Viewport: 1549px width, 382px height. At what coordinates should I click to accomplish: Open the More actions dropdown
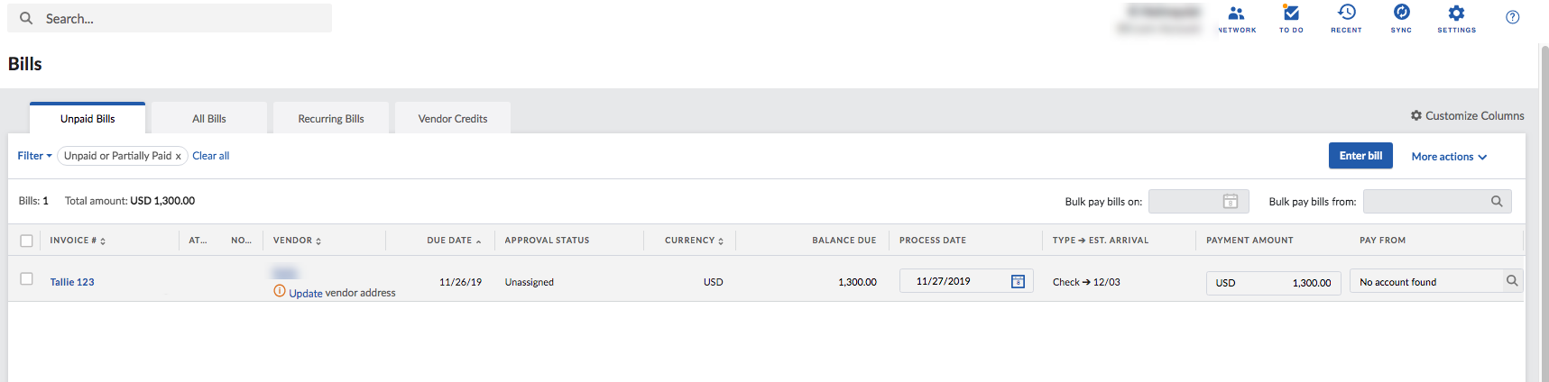pos(1449,157)
